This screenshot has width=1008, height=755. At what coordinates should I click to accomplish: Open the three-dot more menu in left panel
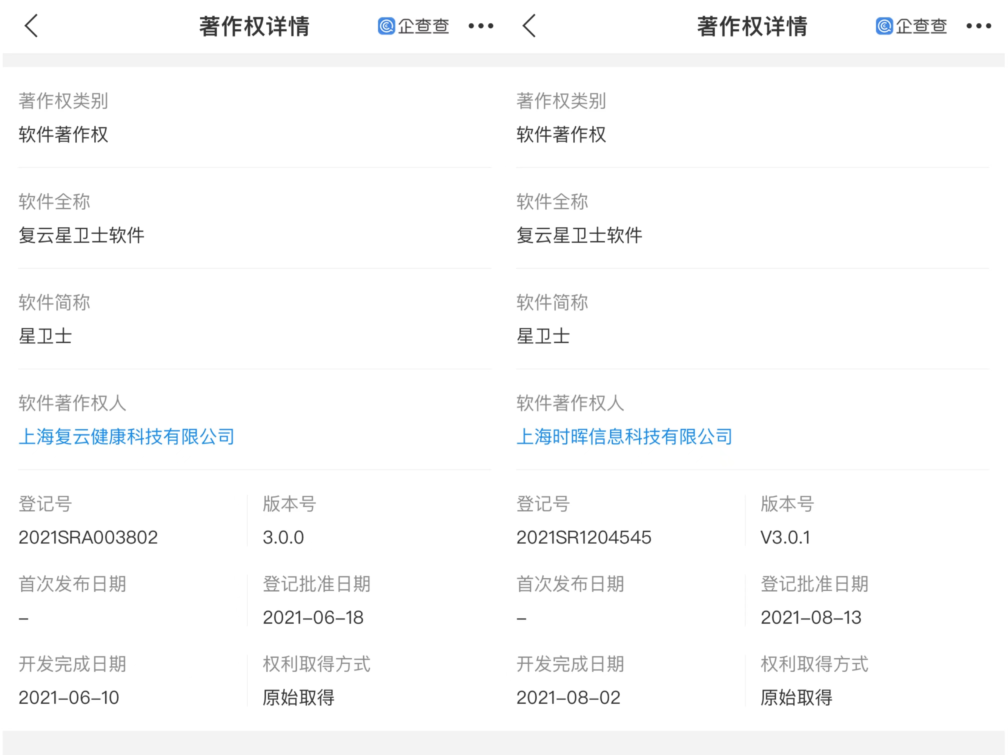pos(481,26)
